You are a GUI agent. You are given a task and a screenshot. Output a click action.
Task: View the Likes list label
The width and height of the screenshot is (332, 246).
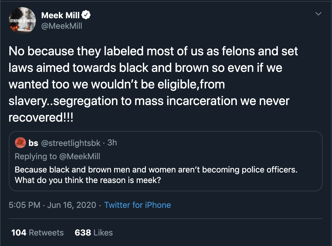103,233
